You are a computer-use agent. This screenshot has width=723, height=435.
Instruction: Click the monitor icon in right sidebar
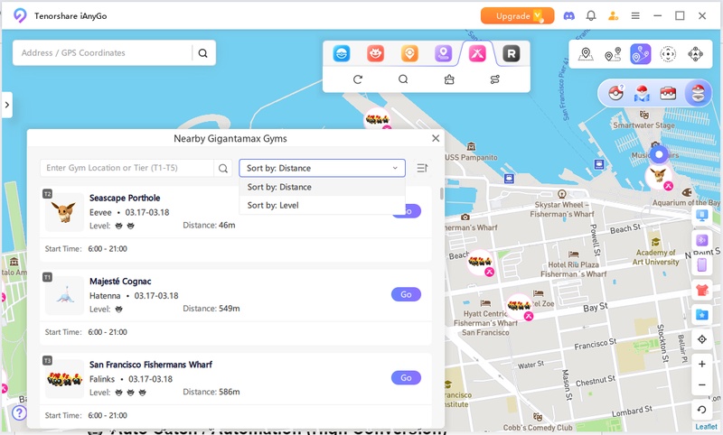(x=702, y=215)
